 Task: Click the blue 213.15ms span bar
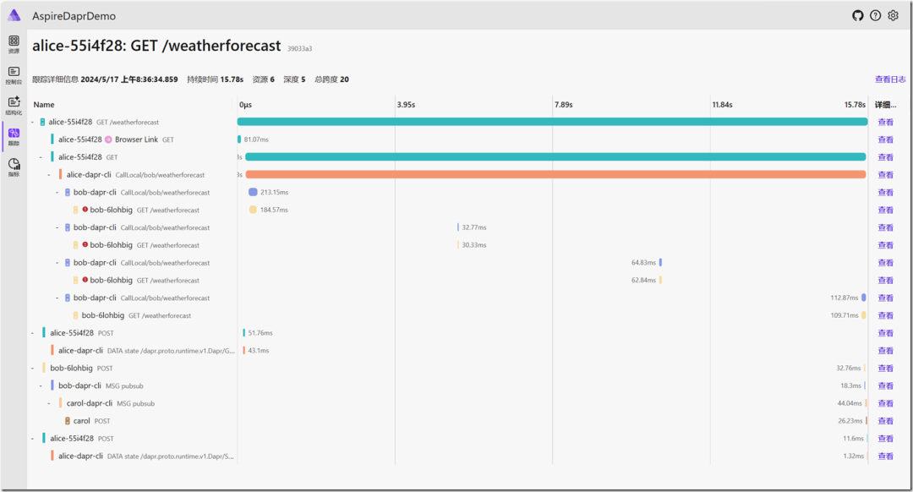pyautogui.click(x=253, y=192)
